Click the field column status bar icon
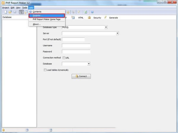The width and height of the screenshot is (178, 133). click(51, 130)
